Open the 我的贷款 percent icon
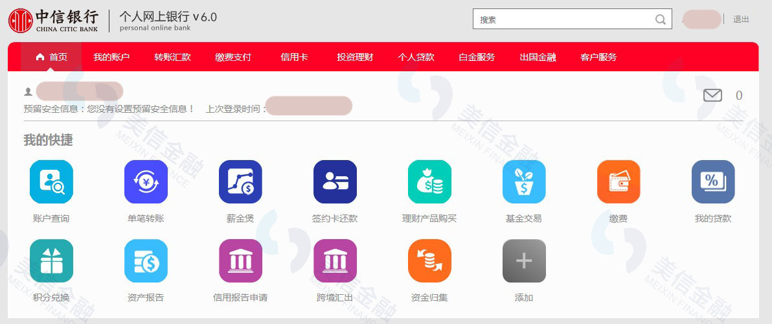 tap(714, 181)
